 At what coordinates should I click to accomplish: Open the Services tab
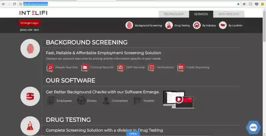(x=201, y=14)
